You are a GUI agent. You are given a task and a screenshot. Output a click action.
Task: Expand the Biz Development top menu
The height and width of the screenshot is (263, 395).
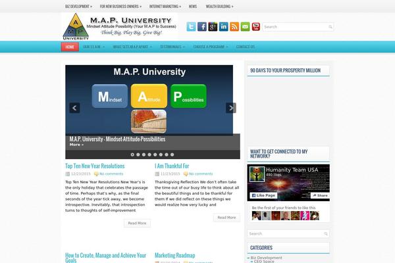78,7
